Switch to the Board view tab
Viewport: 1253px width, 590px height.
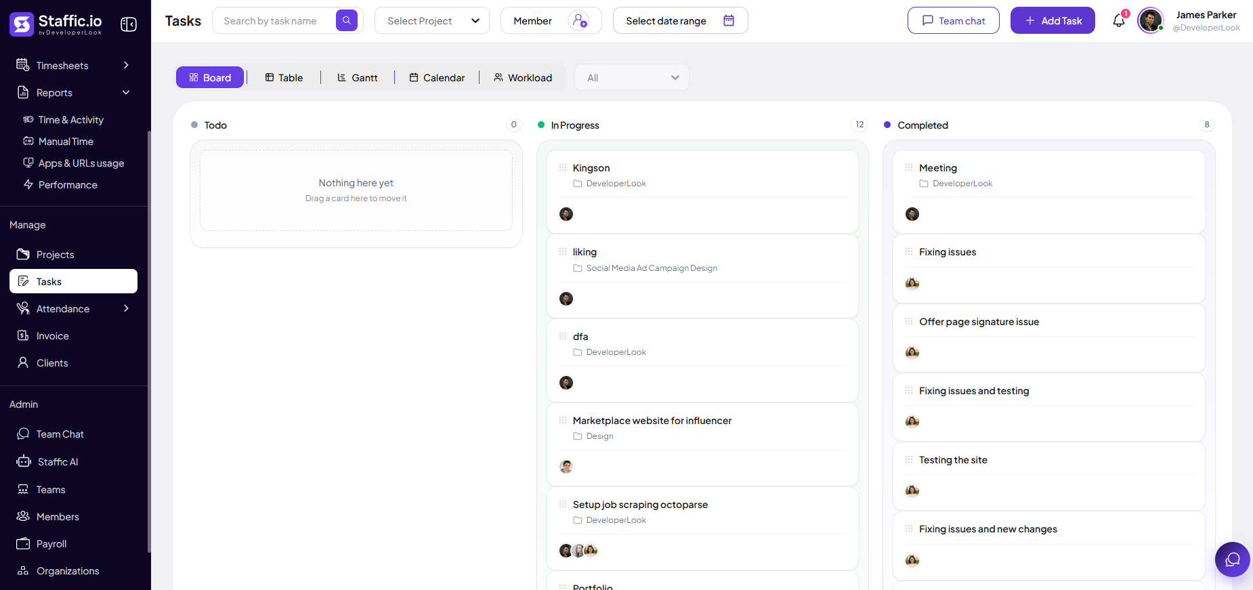point(210,77)
